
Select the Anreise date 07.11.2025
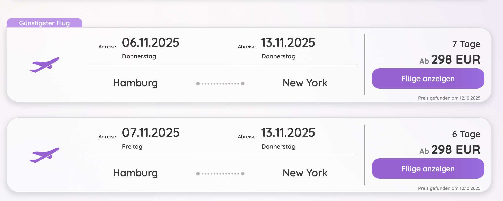pyautogui.click(x=150, y=132)
